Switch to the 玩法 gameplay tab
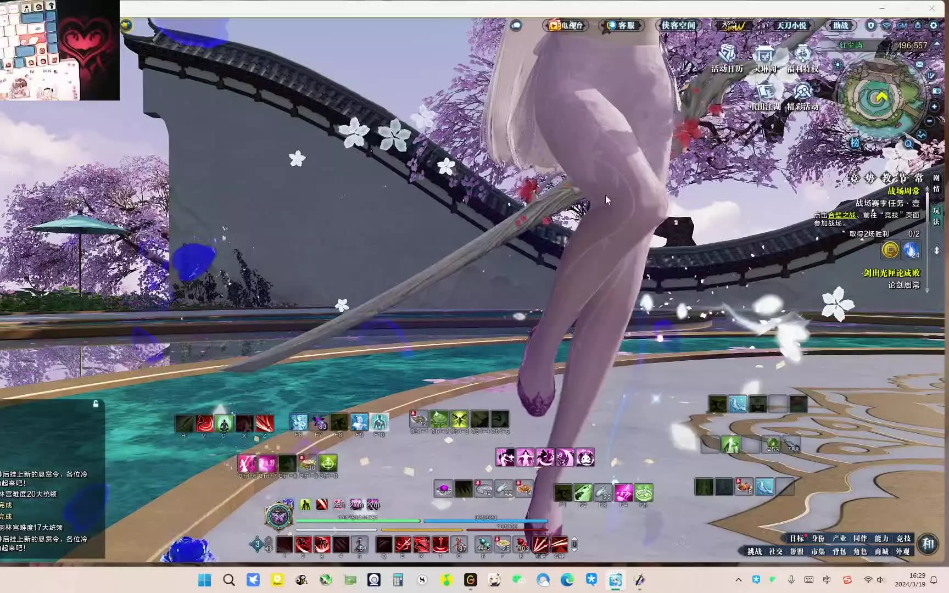Image resolution: width=949 pixels, height=593 pixels. pos(936,216)
